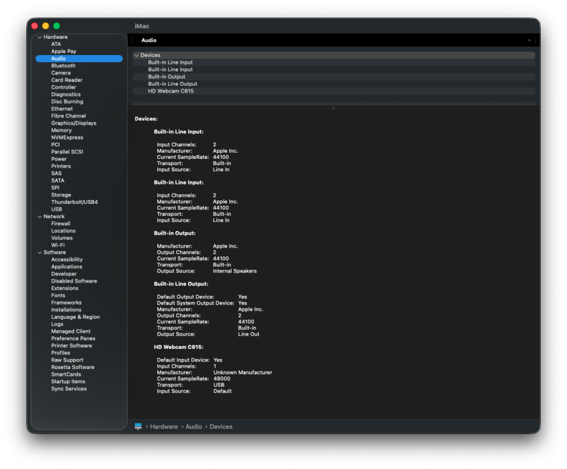Select Fibre Channel entry
Viewport: 567px width, 469px height.
(68, 116)
